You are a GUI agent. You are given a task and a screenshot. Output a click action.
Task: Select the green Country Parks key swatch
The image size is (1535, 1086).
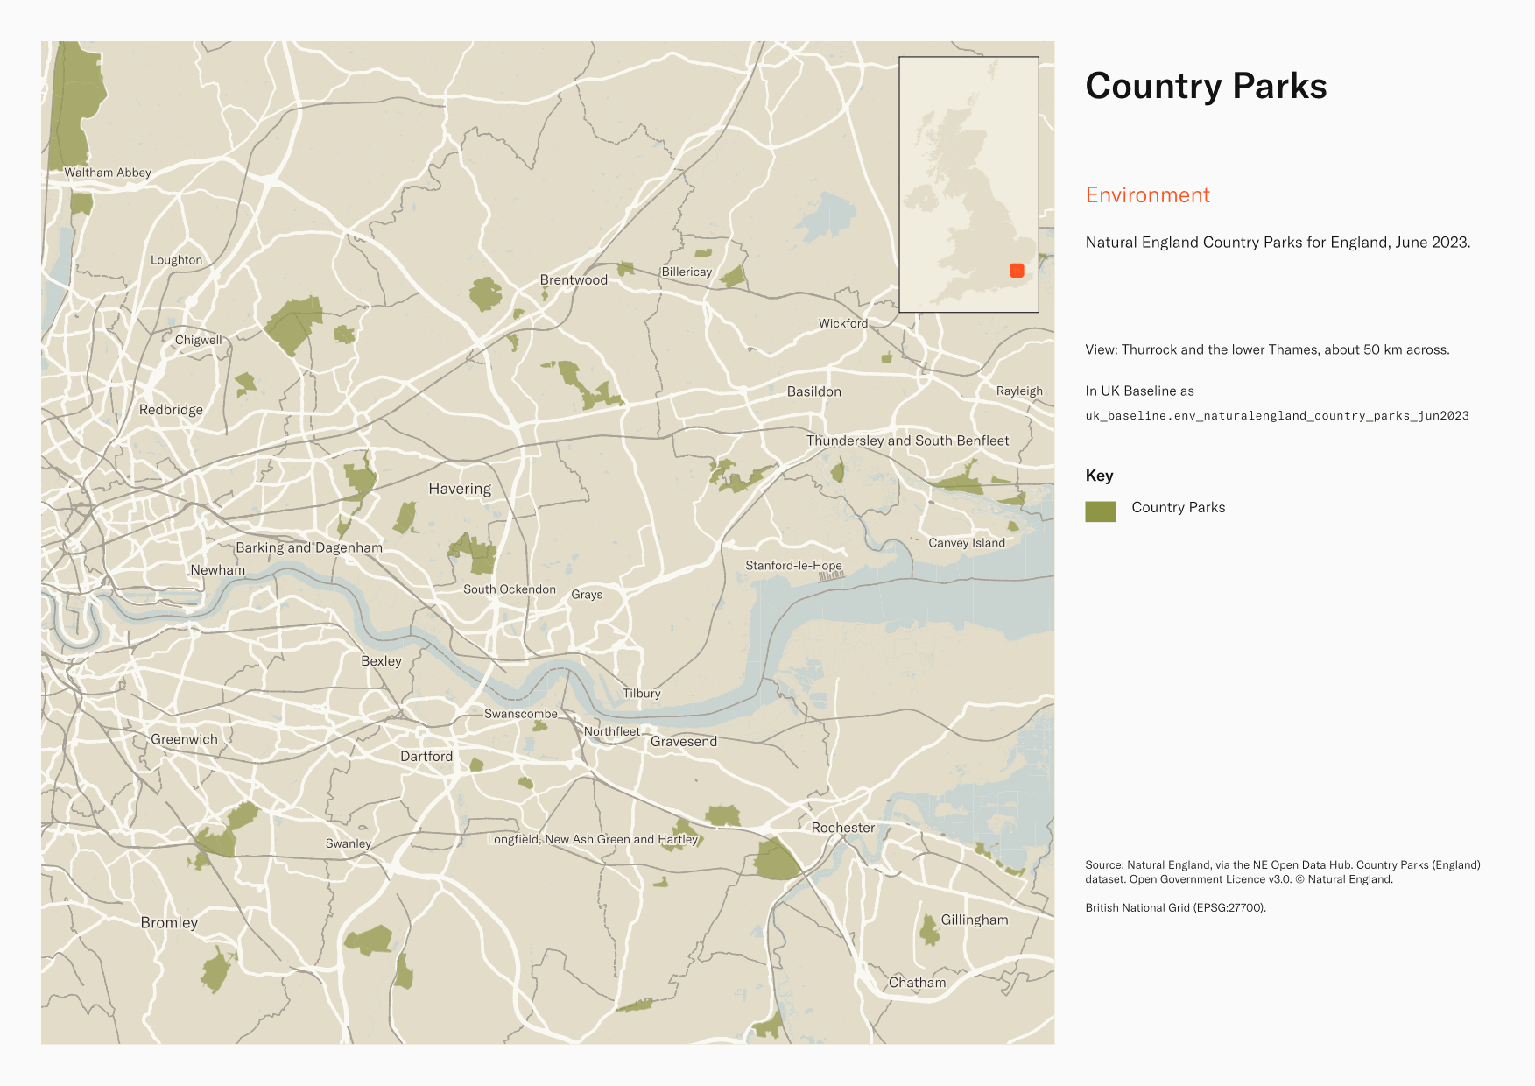pos(1101,511)
